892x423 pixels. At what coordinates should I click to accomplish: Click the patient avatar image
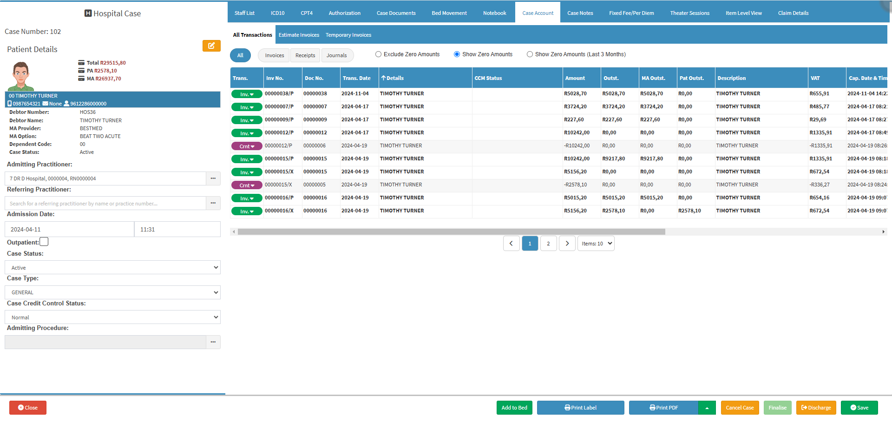point(21,76)
